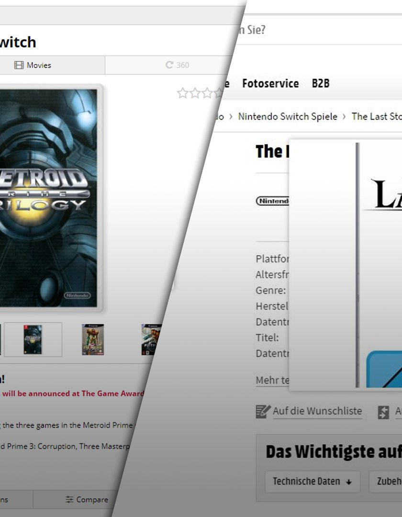Click the Technische Daten down arrow
This screenshot has height=517, width=402.
(348, 482)
